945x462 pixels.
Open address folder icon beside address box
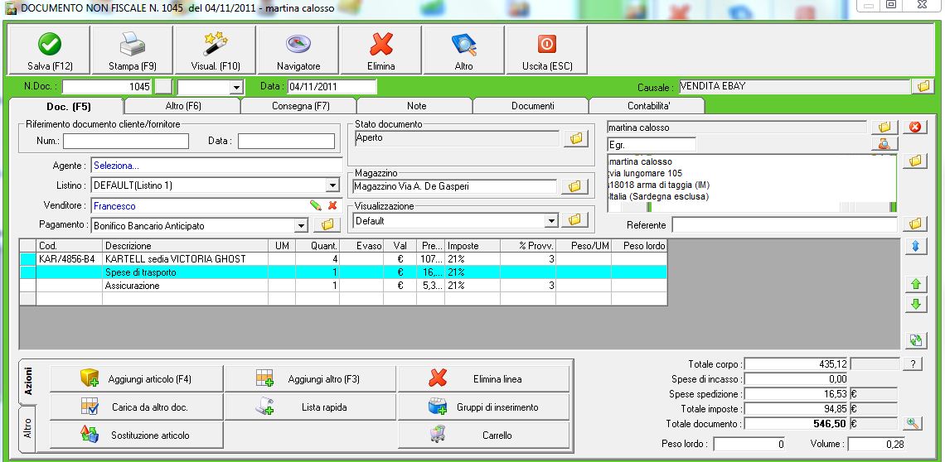tap(915, 161)
